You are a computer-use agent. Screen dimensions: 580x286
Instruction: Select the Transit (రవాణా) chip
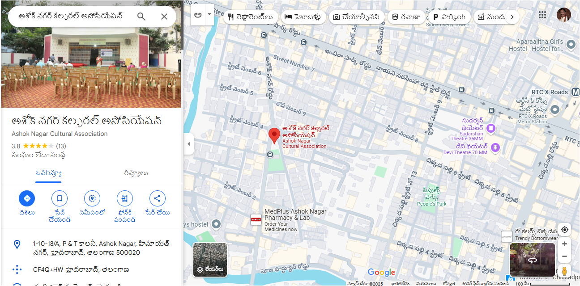pos(406,17)
